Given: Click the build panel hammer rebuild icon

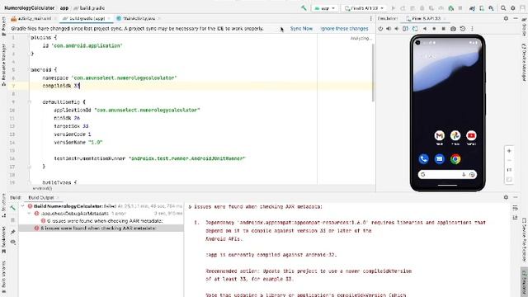Looking at the screenshot, I should (x=13, y=208).
